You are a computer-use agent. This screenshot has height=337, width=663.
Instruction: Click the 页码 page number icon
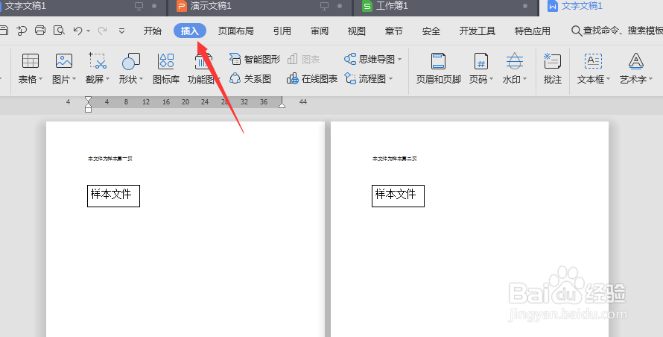(x=480, y=61)
